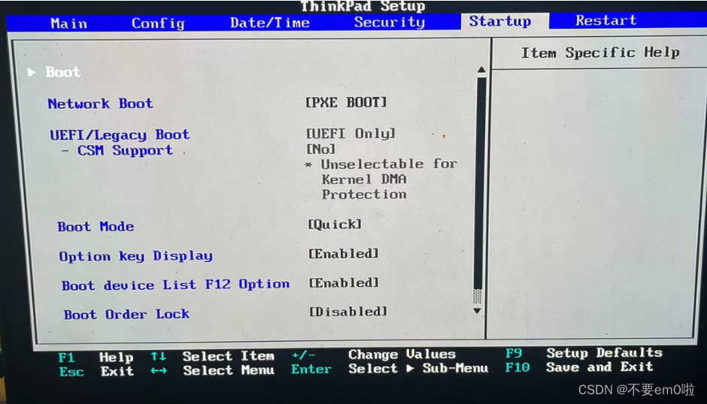Open the Boot sub-menu entry
The width and height of the screenshot is (707, 404).
63,72
